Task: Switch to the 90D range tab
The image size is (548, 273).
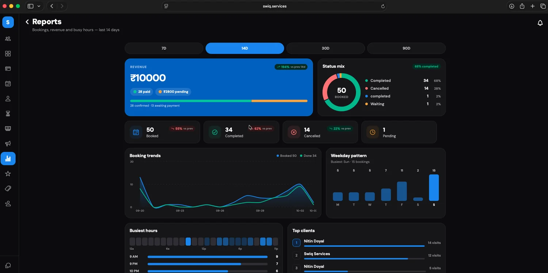Action: tap(406, 48)
